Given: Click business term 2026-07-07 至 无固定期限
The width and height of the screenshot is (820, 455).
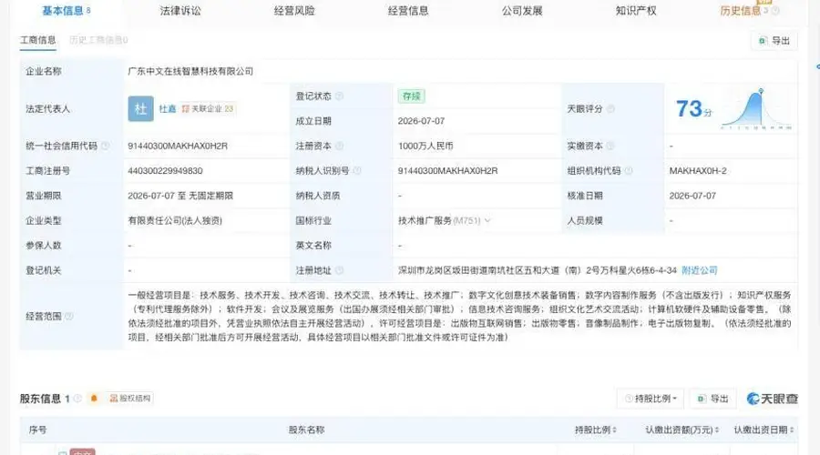Looking at the screenshot, I should click(180, 196).
